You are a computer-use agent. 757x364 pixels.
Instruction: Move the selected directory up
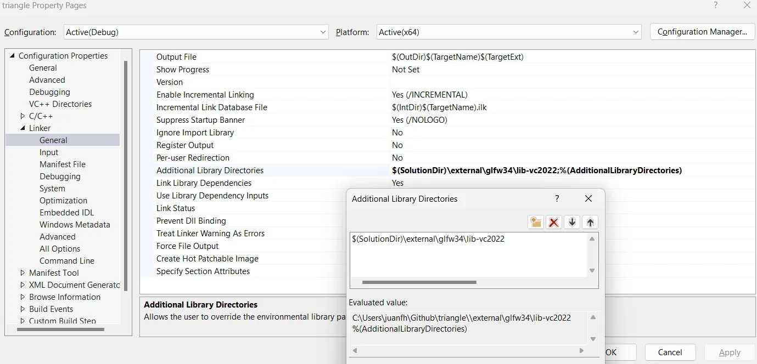pyautogui.click(x=589, y=221)
